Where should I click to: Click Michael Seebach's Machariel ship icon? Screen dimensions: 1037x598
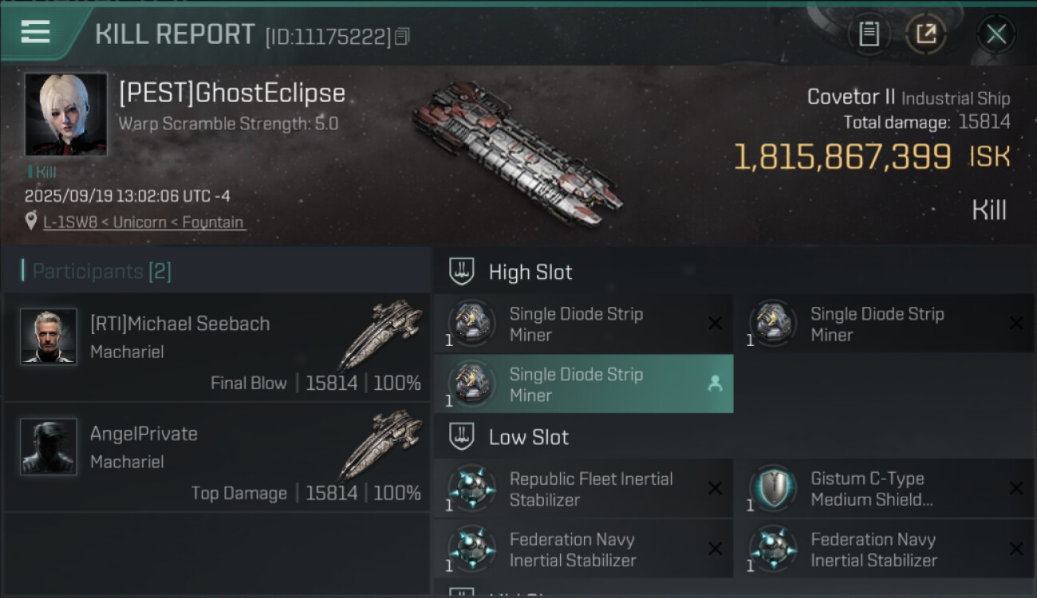click(380, 333)
